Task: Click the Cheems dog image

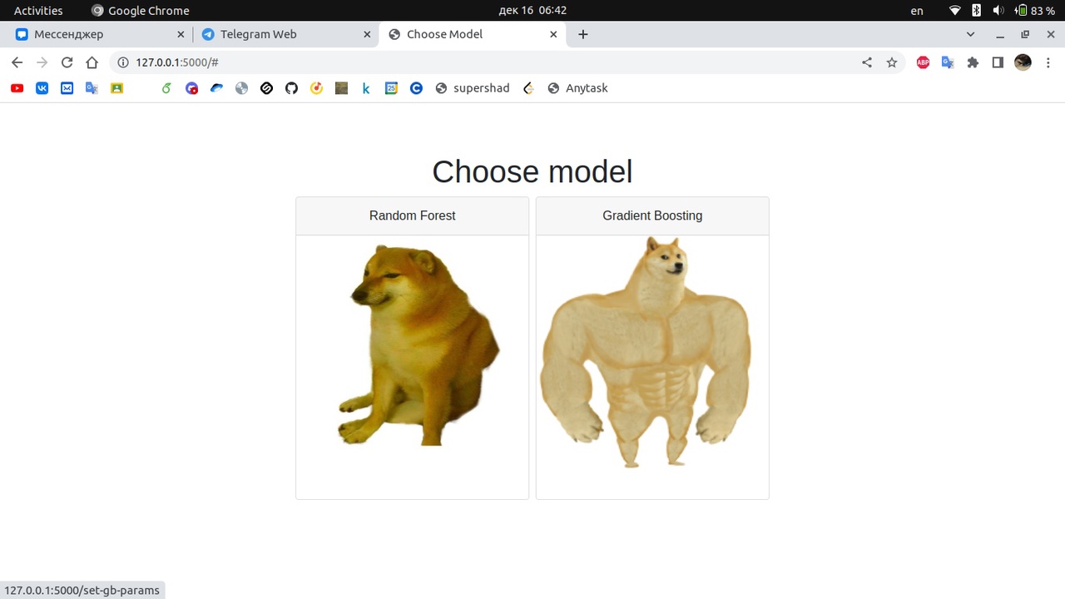Action: (x=419, y=345)
